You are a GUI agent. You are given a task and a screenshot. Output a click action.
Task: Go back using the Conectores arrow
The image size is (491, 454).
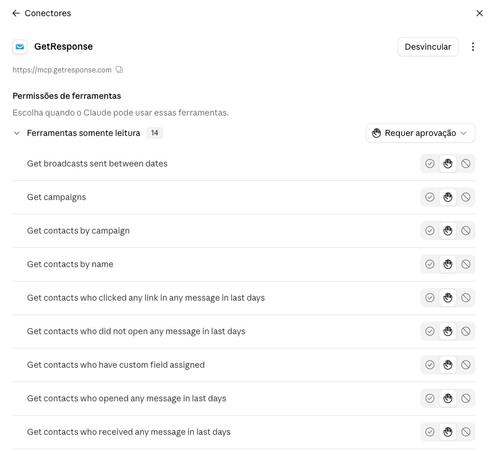(16, 13)
